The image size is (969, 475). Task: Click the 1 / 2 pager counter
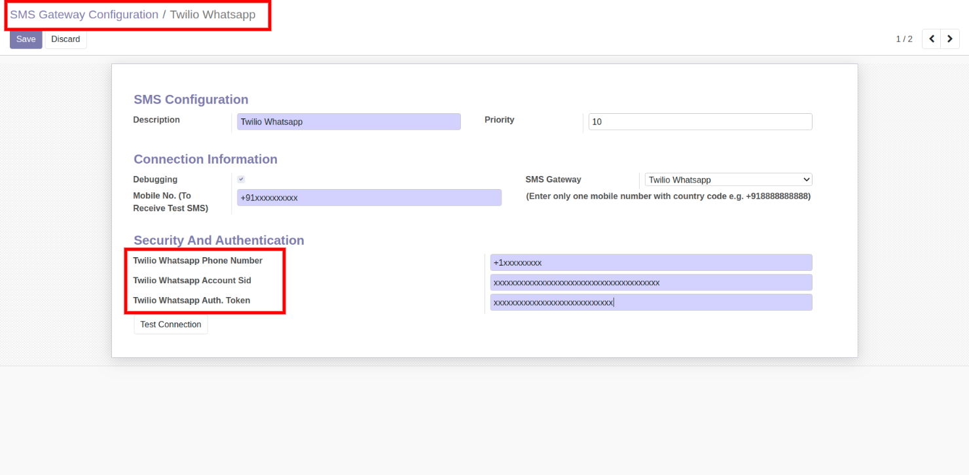pyautogui.click(x=904, y=39)
